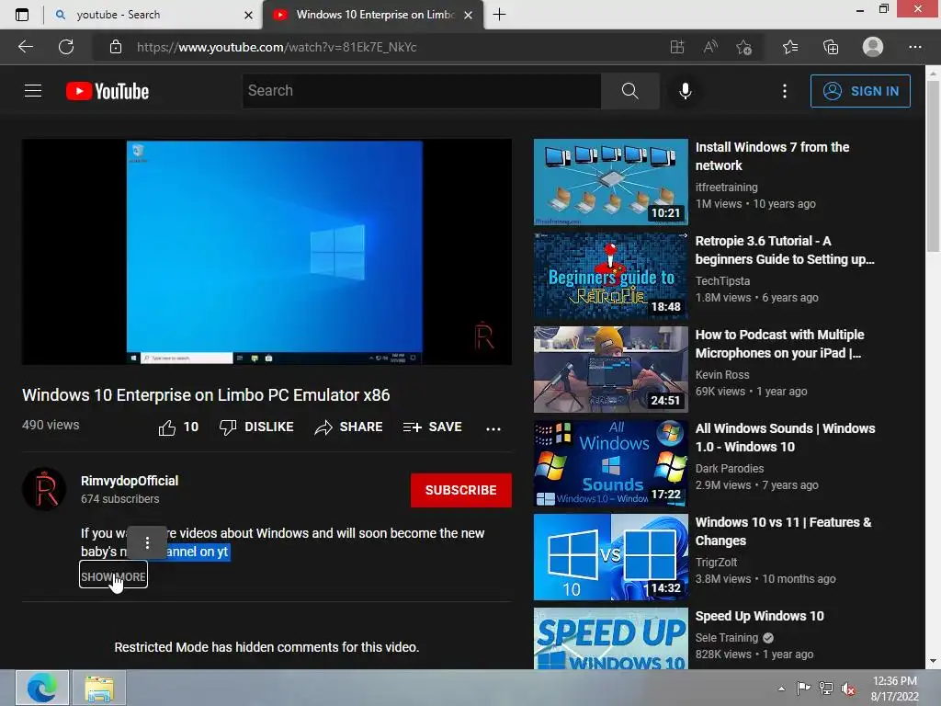Click the '674 subscribers' text
The image size is (941, 706).
tap(120, 499)
